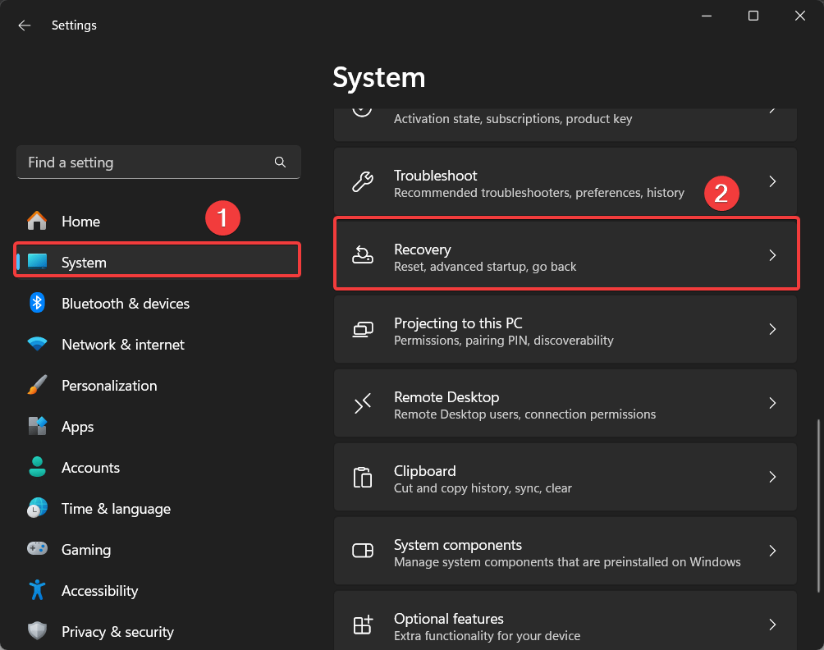Click the search magnifier icon
Viewport: 824px width, 650px height.
tap(280, 162)
